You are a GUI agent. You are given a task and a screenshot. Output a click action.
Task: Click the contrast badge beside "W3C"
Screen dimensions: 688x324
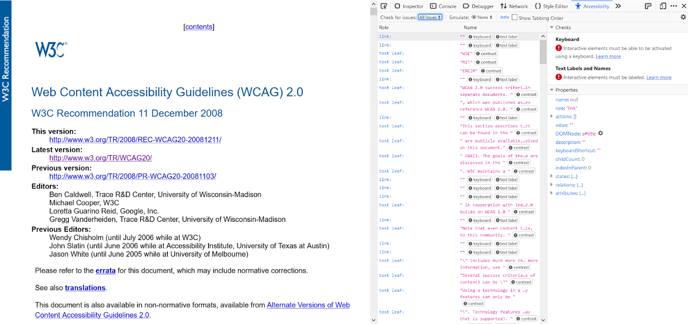pos(486,54)
